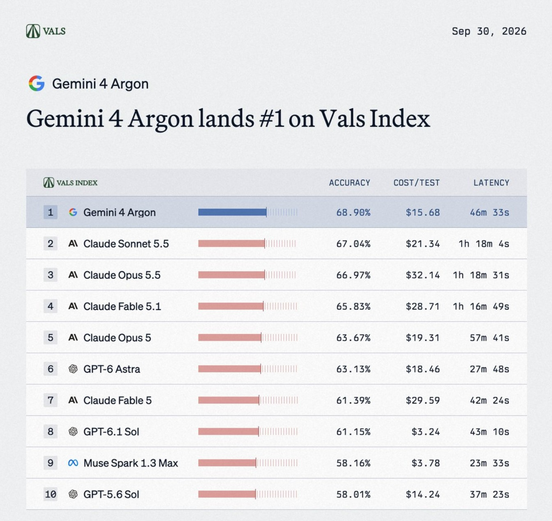
Task: Click the Anthropic icon next to Claude Sonnet 5.5
Action: (x=73, y=243)
